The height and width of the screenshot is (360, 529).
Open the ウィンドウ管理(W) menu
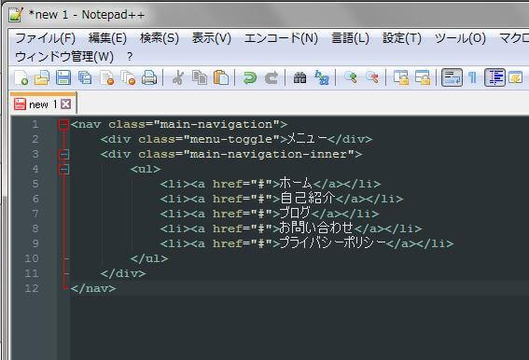point(64,56)
